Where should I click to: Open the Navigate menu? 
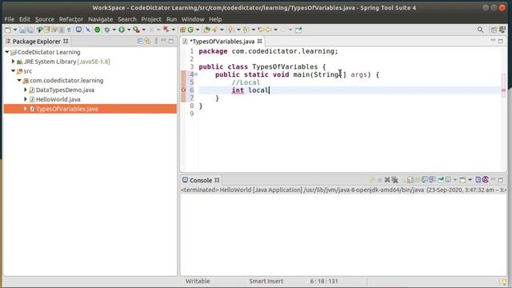click(x=100, y=19)
